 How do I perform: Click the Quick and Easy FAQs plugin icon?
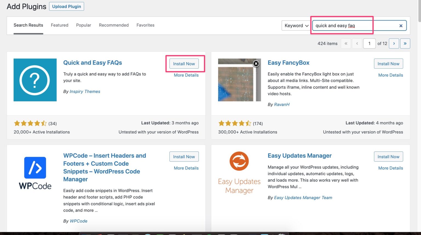[x=35, y=80]
